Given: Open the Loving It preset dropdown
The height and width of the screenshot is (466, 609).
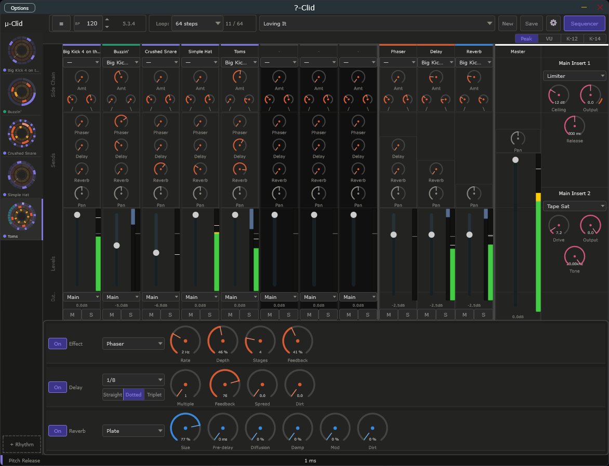Looking at the screenshot, I should tap(377, 24).
